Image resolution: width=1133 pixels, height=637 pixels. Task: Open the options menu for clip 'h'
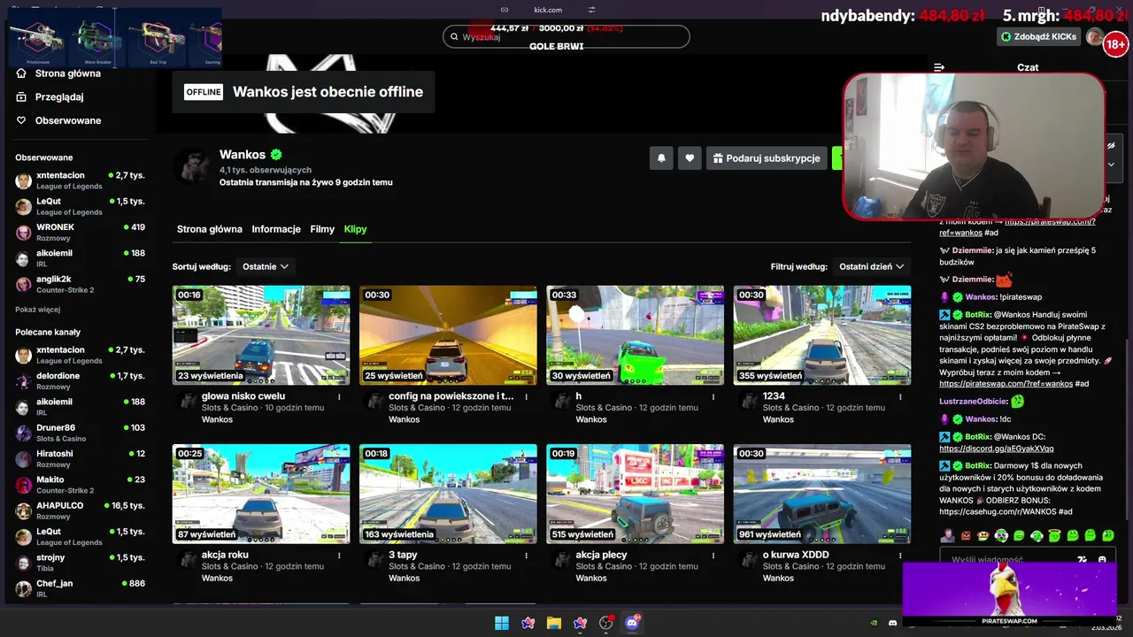713,397
